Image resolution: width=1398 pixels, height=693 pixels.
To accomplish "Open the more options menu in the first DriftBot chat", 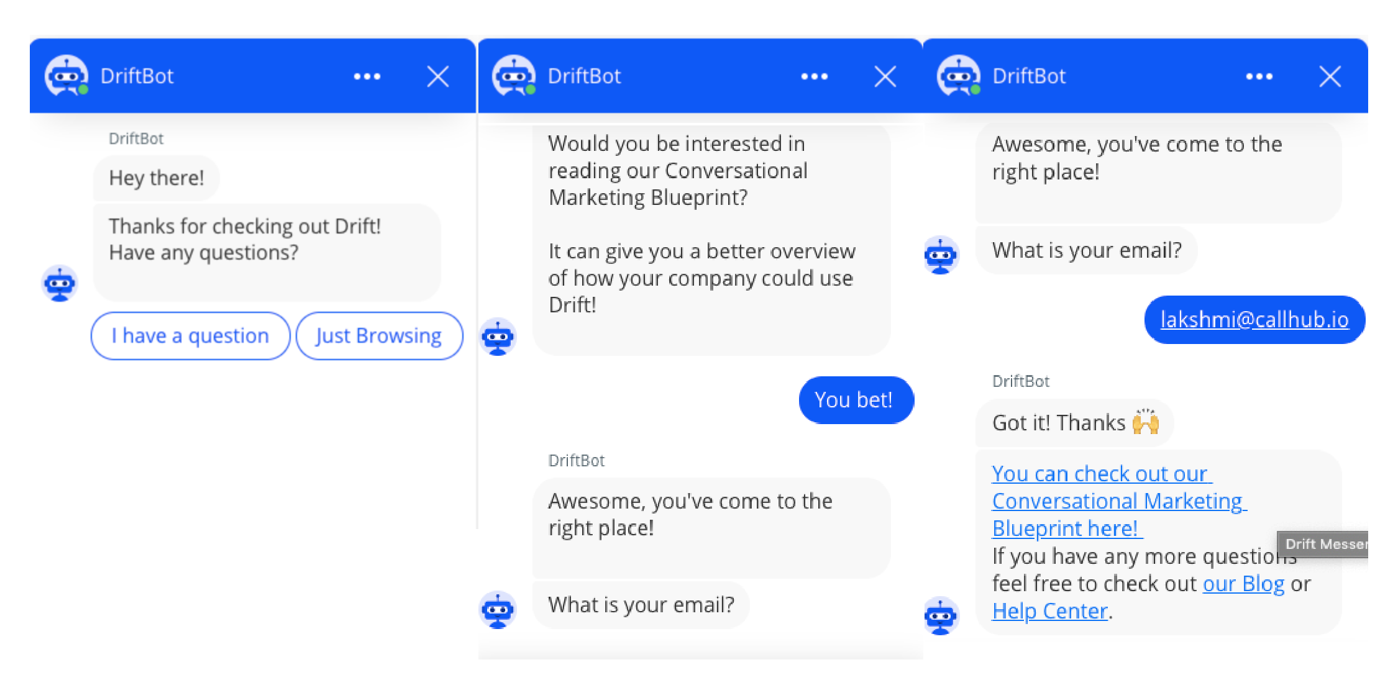I will [x=367, y=76].
